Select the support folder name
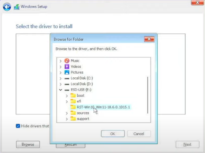The image size is (205, 153). [x=83, y=119]
